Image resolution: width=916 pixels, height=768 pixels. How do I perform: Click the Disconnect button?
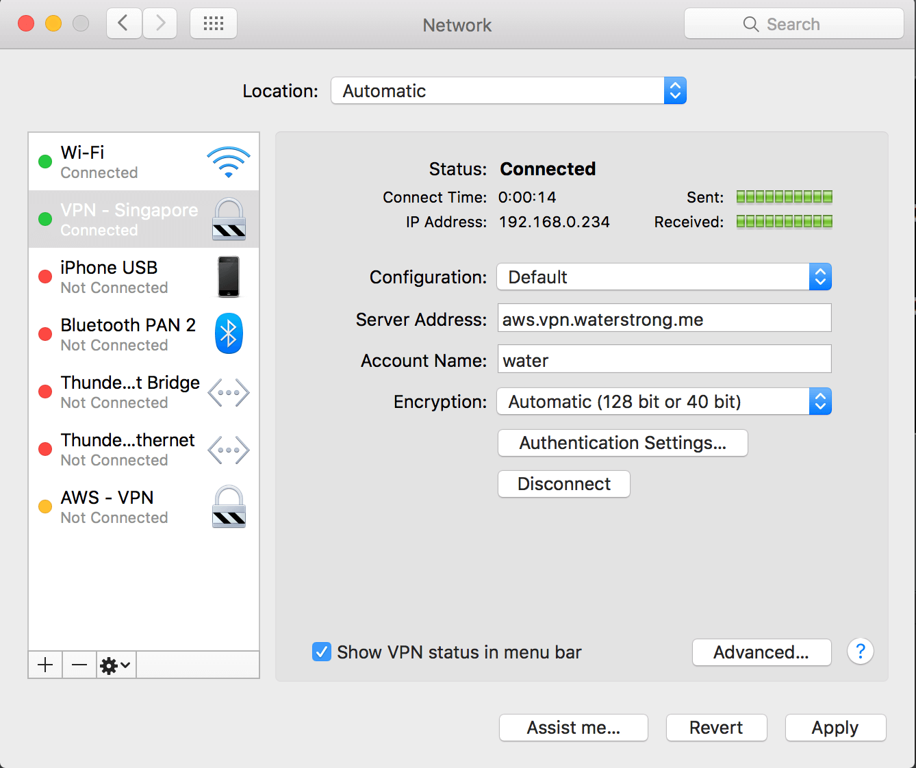click(x=564, y=484)
